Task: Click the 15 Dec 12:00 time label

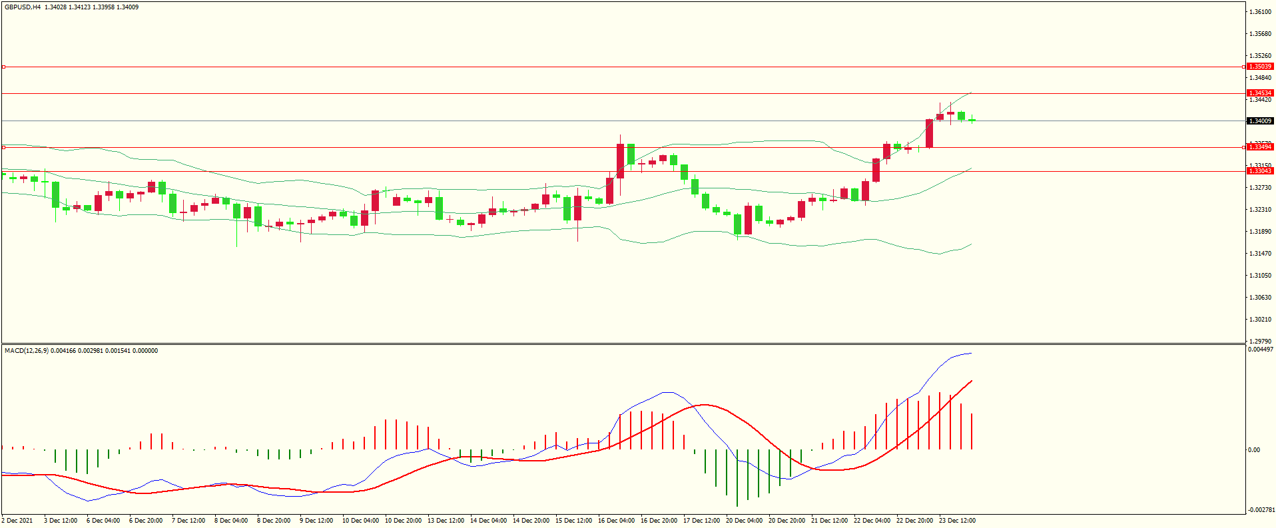Action: tap(573, 521)
